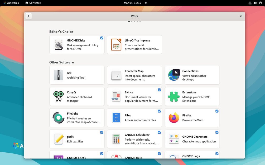
Task: Select 'Manage your GNOME Extensions' text
Action: point(196,99)
